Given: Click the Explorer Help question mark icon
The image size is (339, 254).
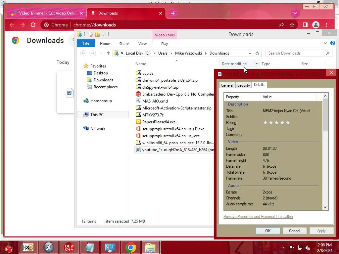Looking at the screenshot, I should [332, 43].
